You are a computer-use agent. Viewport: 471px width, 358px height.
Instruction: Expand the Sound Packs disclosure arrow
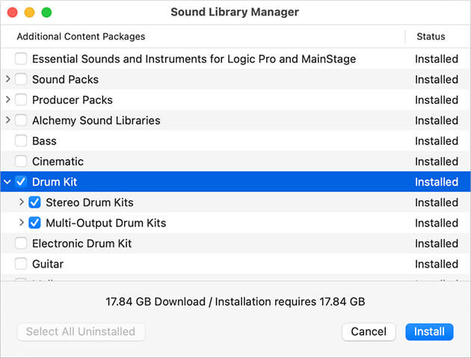tap(7, 79)
